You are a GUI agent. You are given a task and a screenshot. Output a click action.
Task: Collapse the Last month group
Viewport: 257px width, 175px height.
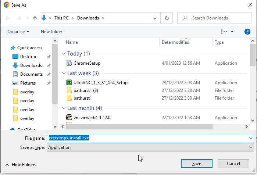point(64,108)
